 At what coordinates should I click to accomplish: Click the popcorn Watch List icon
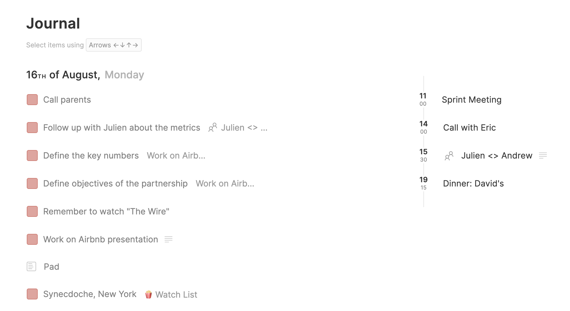[x=148, y=294]
